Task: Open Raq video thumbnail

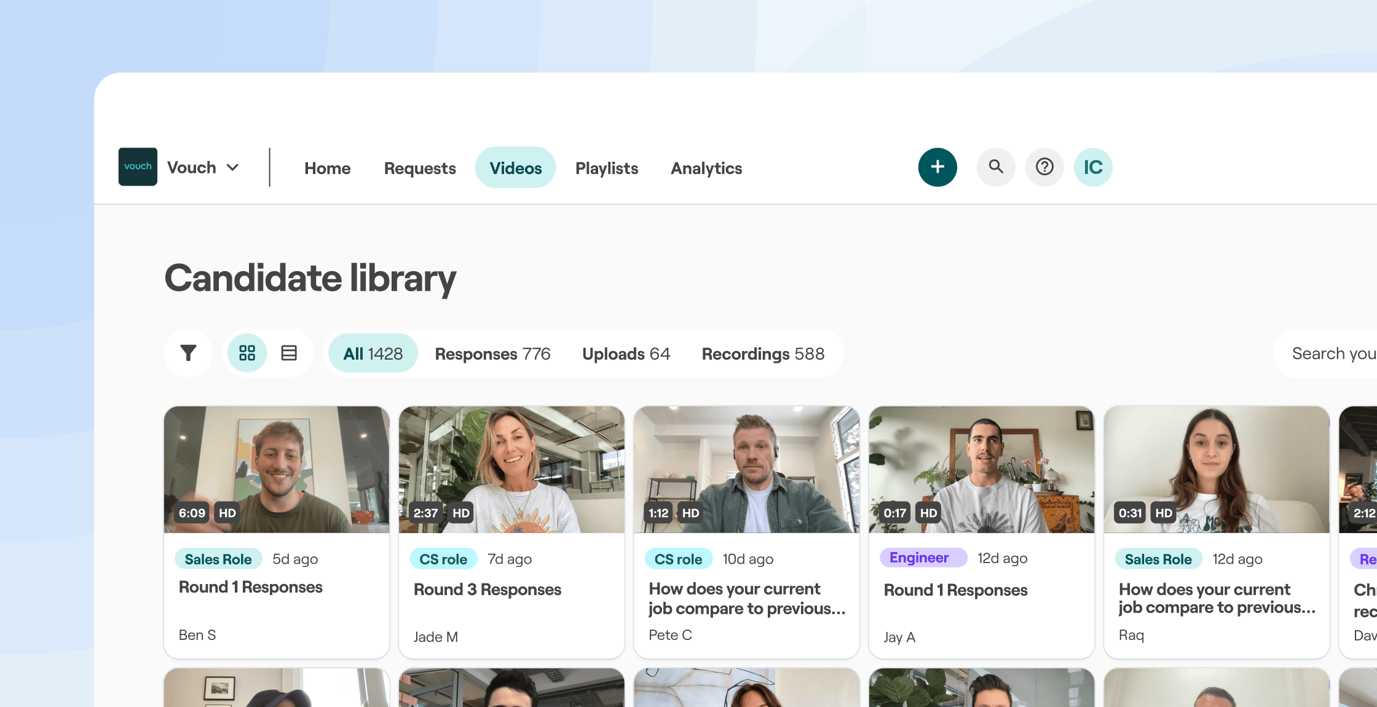Action: pos(1217,469)
